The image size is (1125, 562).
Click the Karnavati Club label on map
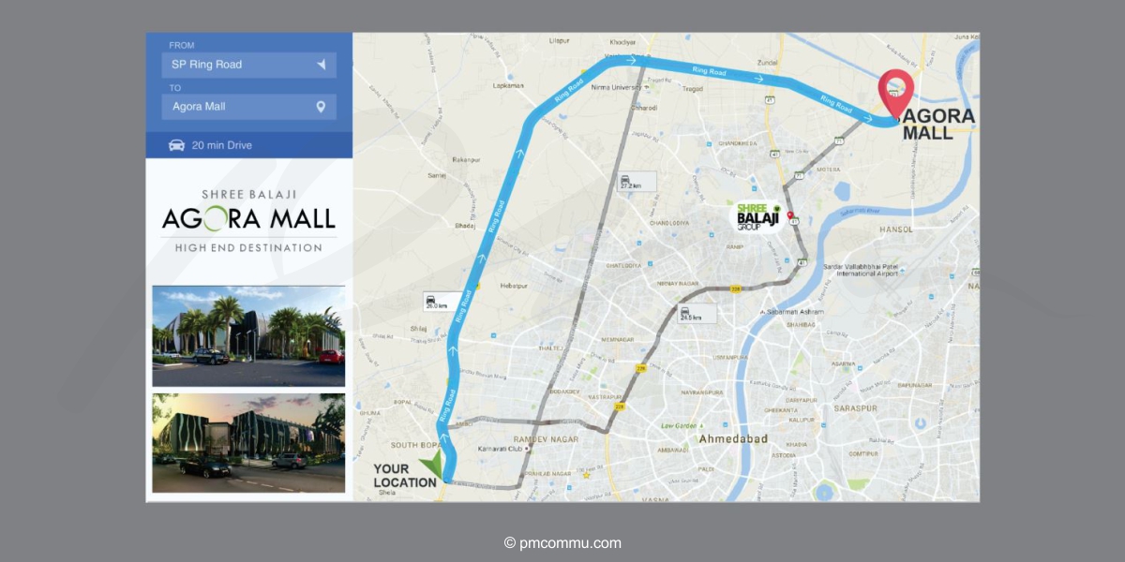[501, 450]
